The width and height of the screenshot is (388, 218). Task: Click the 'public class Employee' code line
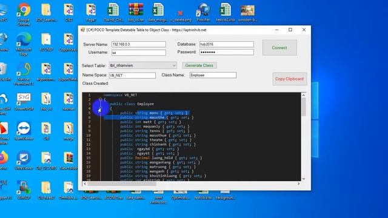tap(132, 104)
